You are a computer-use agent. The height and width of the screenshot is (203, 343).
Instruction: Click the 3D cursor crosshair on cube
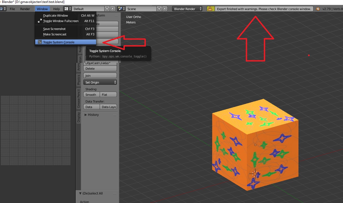pyautogui.click(x=255, y=173)
